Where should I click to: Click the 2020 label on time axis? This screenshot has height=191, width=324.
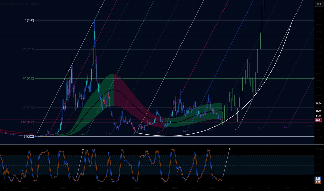click(25, 188)
